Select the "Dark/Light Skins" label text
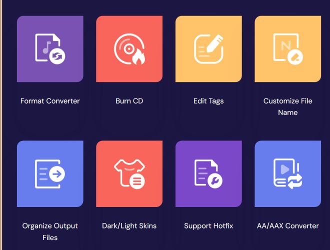 [x=129, y=226]
